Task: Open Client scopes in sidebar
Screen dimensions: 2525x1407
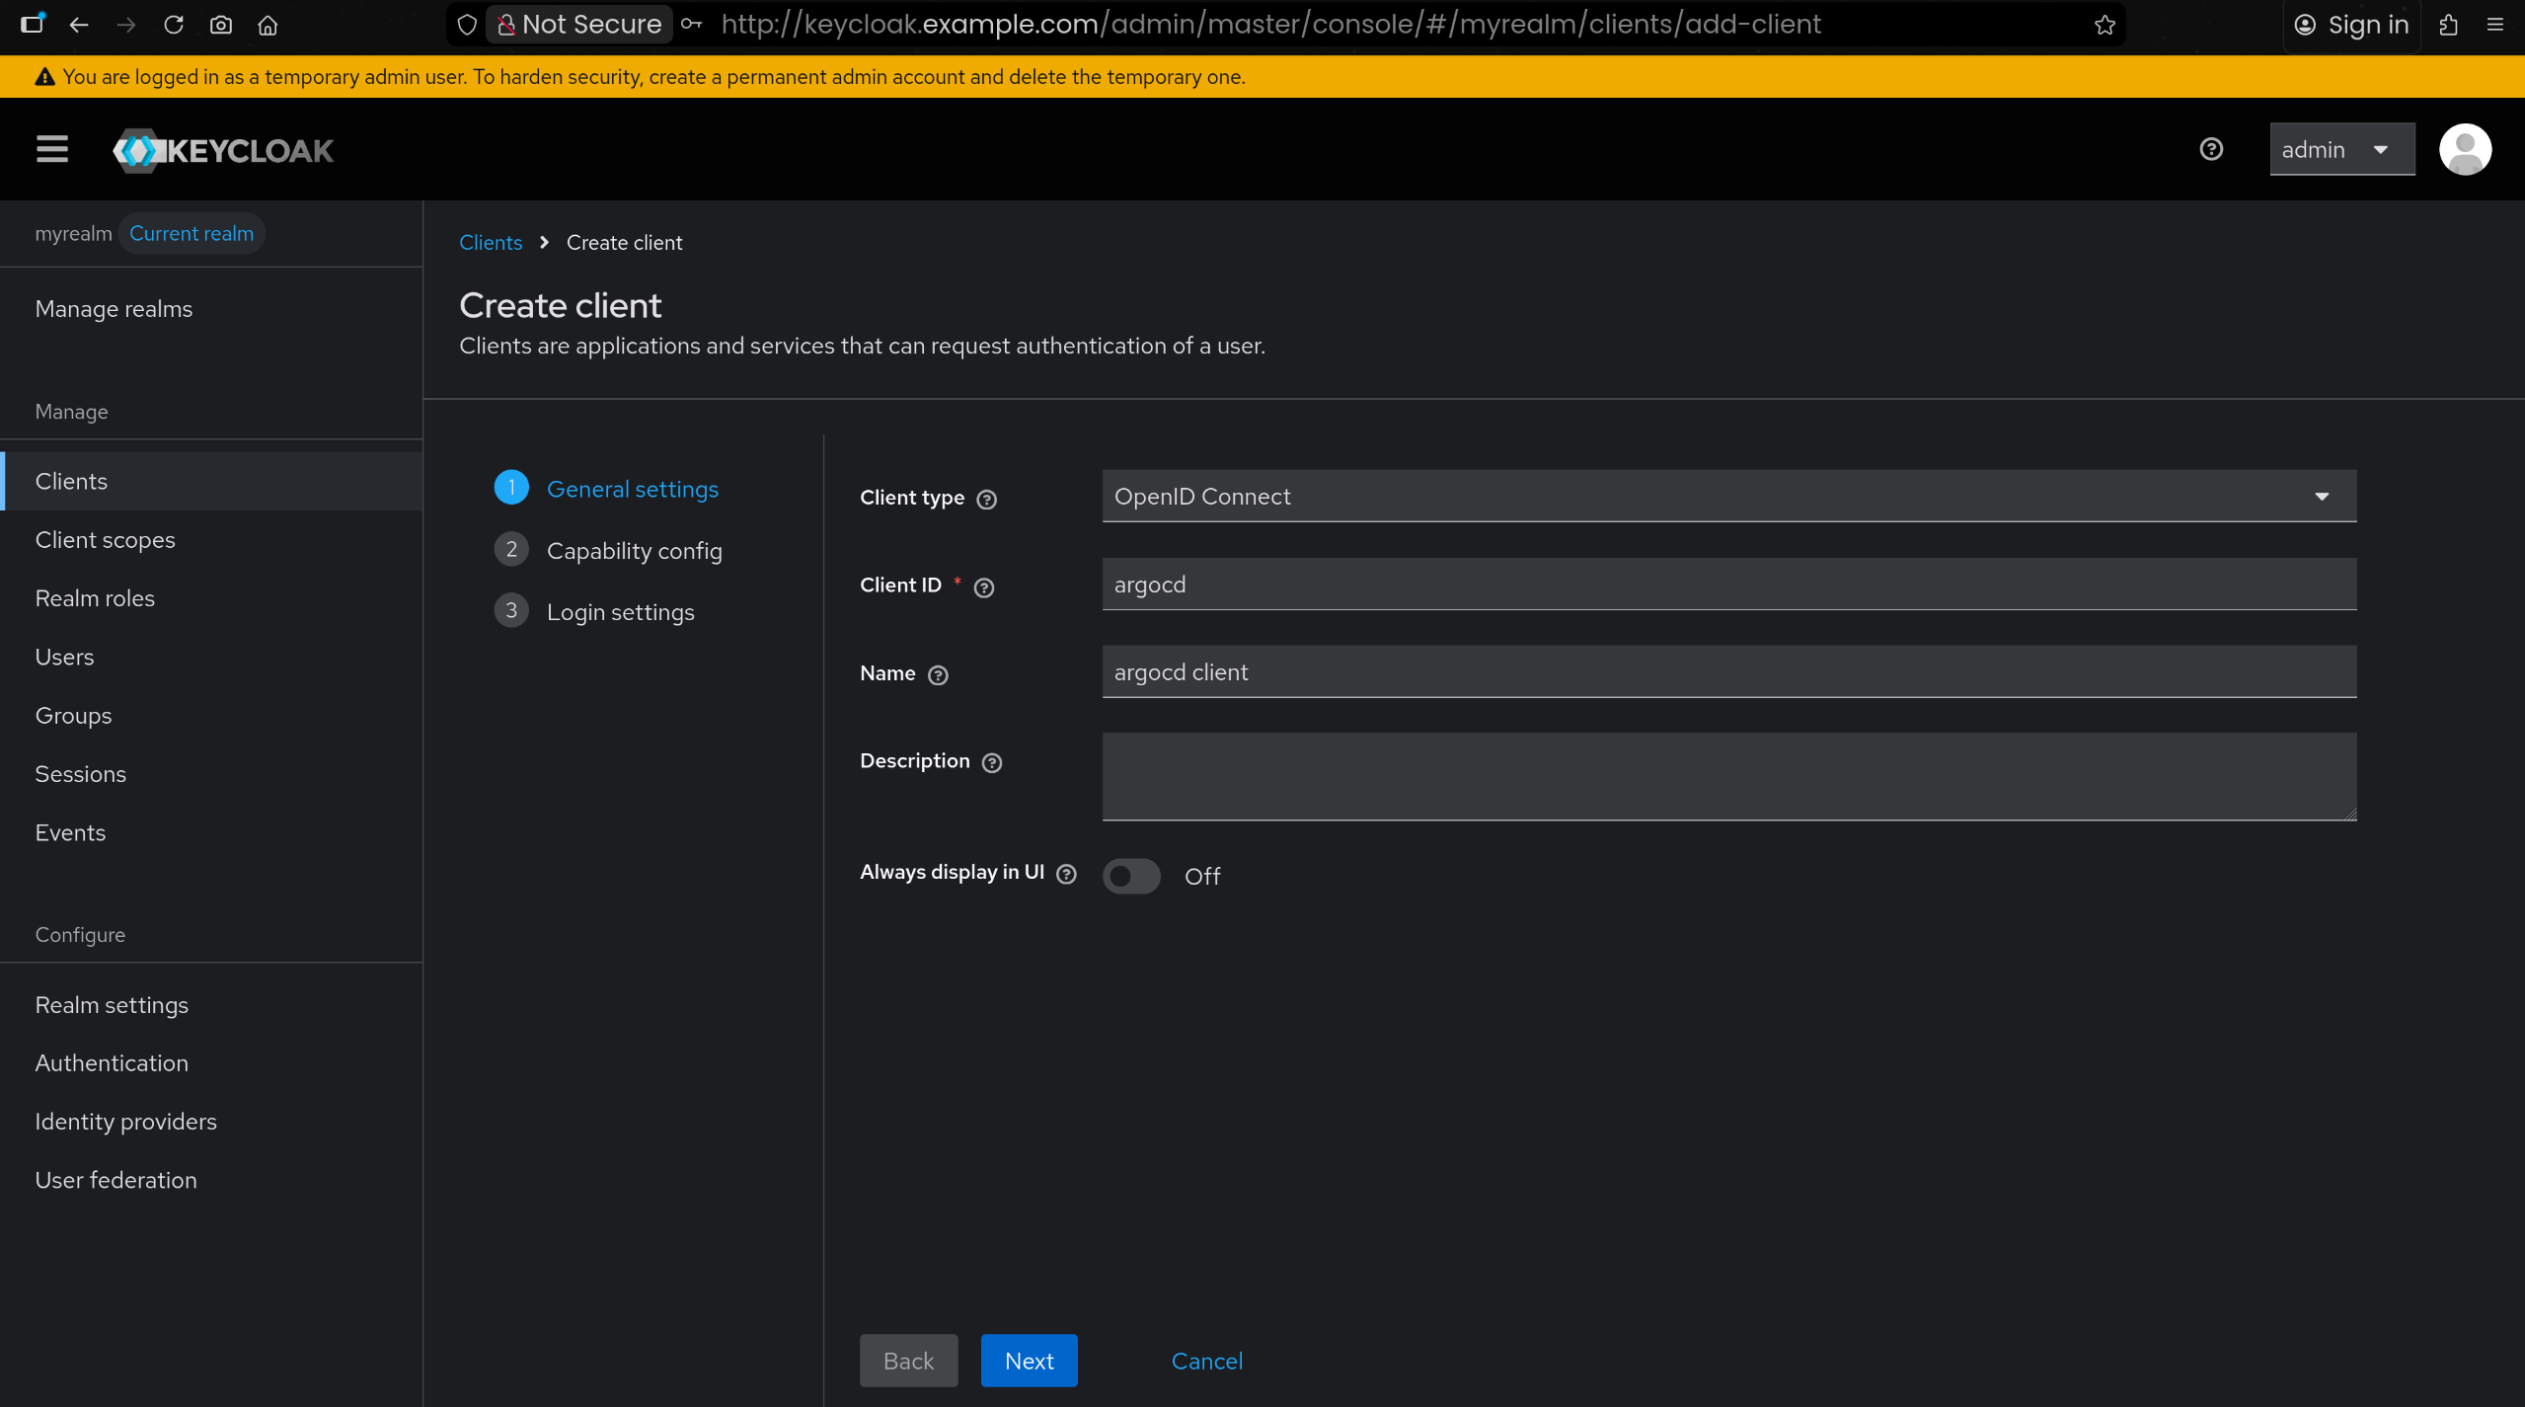Action: pos(105,539)
